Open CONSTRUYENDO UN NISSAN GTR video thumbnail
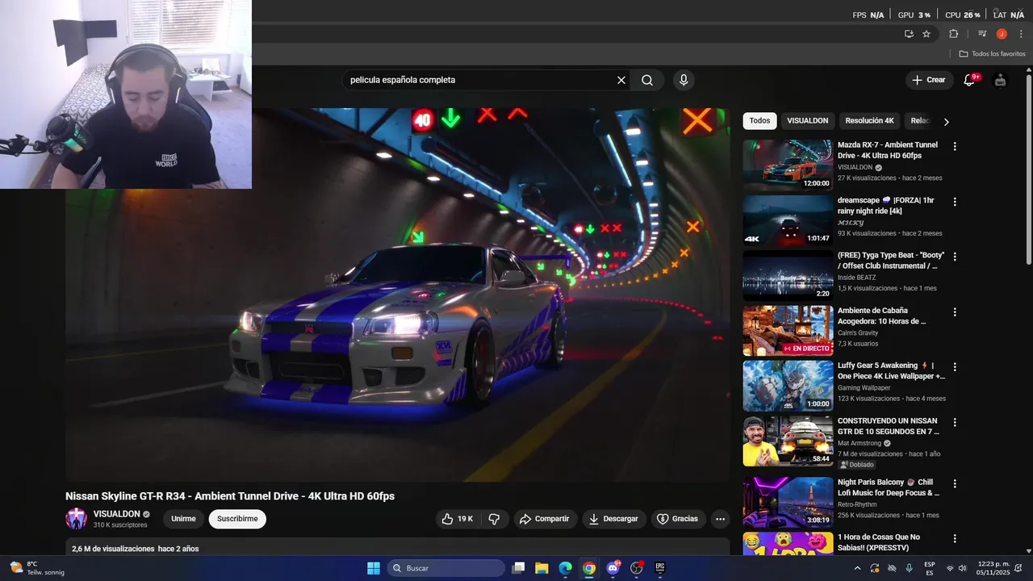 (788, 441)
